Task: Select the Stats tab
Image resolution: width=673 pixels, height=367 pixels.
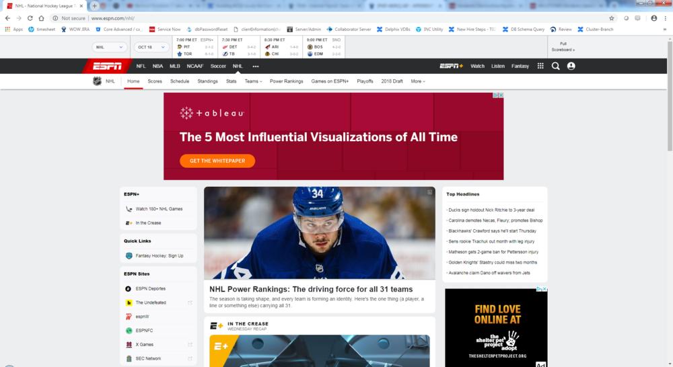Action: [x=231, y=81]
